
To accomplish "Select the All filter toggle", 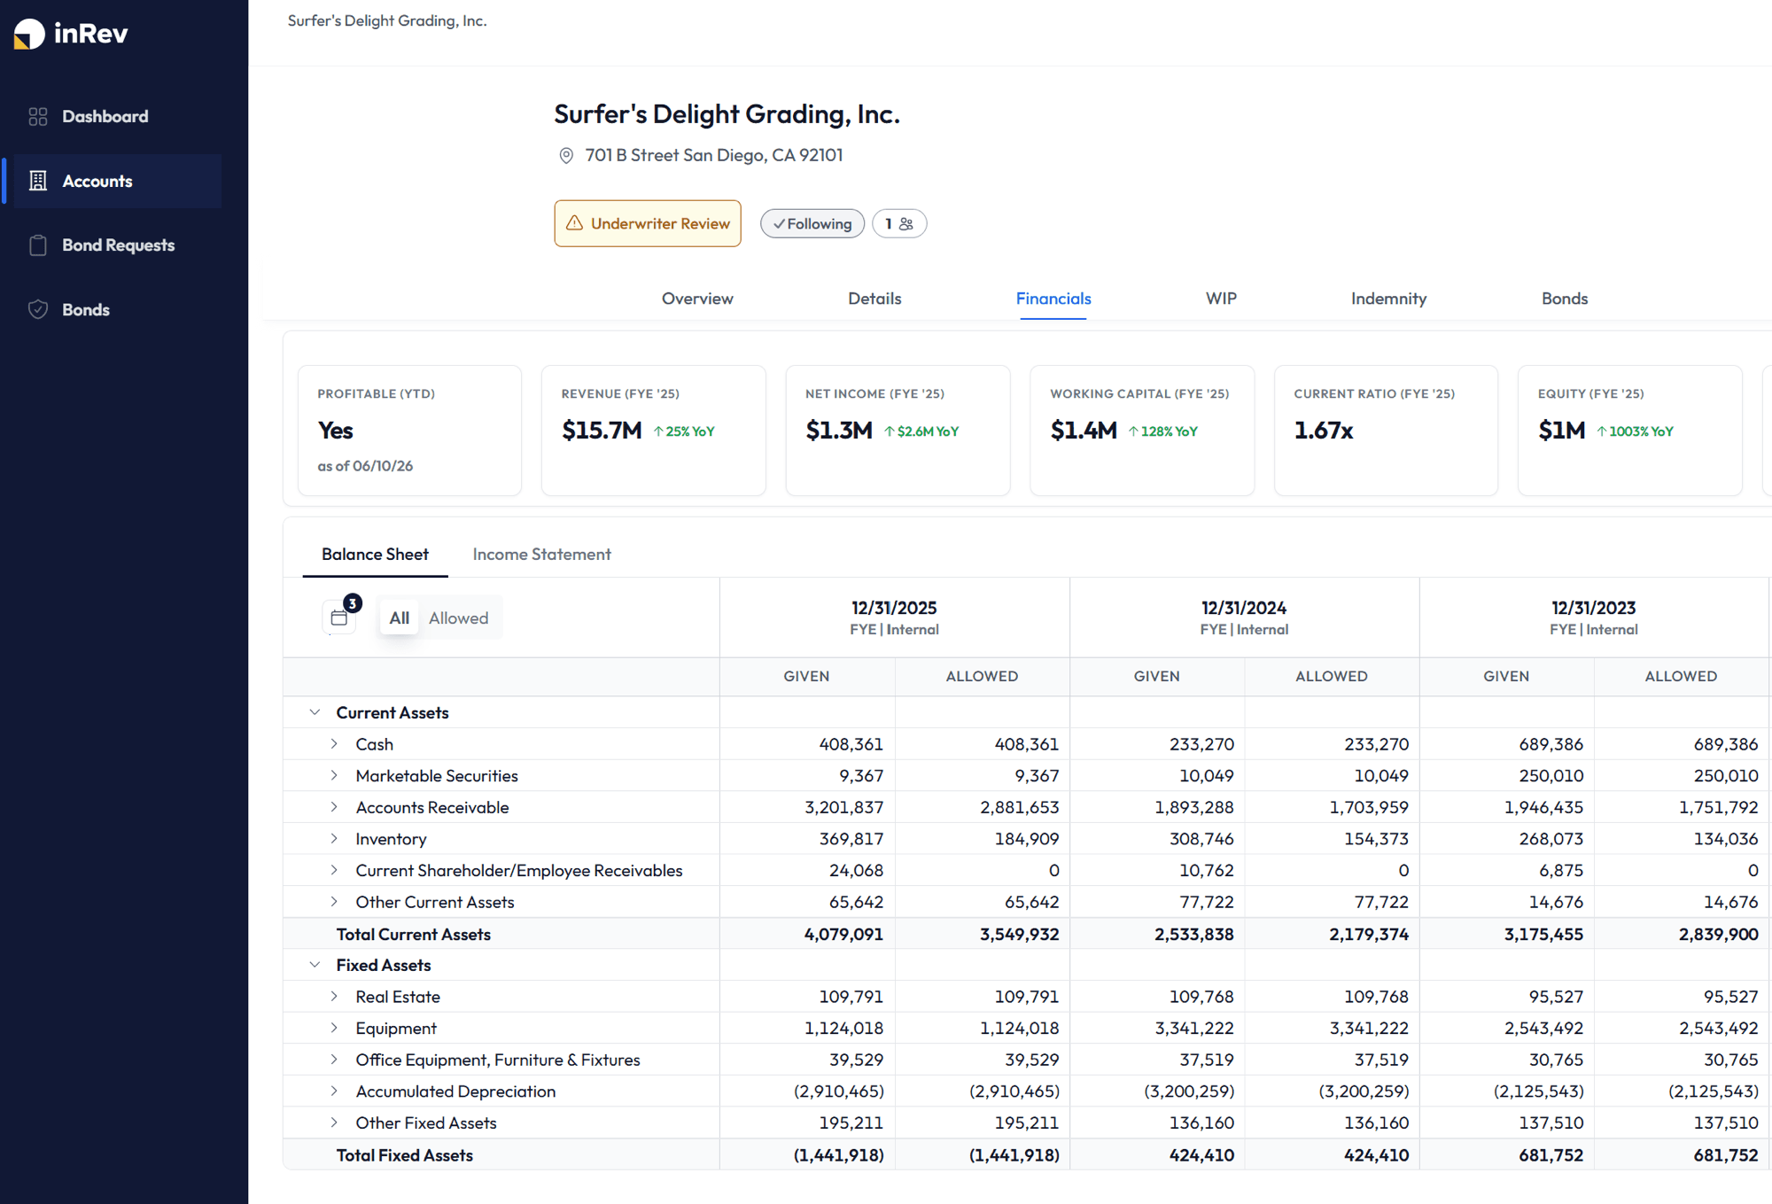I will pos(399,618).
